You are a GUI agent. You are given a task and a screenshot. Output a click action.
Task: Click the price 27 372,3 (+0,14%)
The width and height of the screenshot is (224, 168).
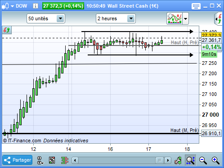tap(63, 6)
